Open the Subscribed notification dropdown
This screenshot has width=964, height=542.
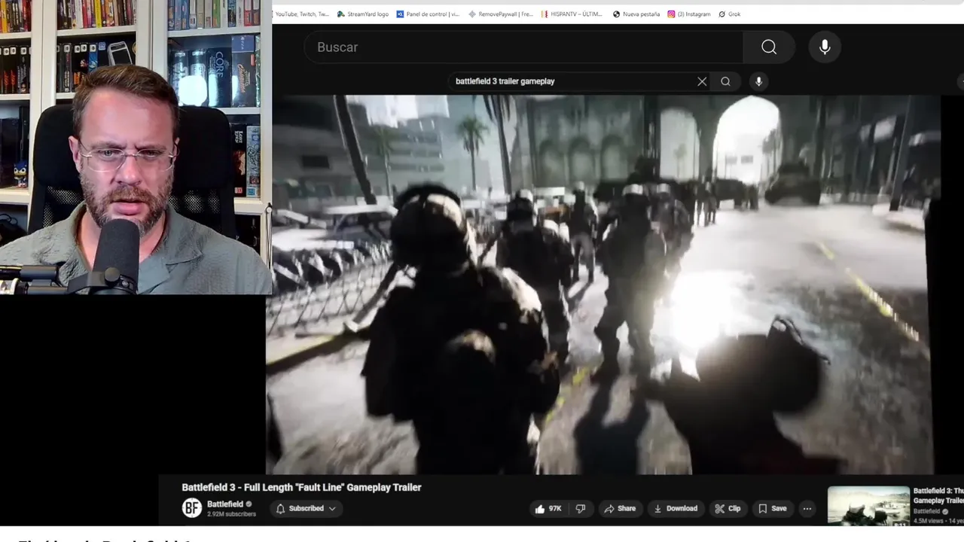(306, 509)
